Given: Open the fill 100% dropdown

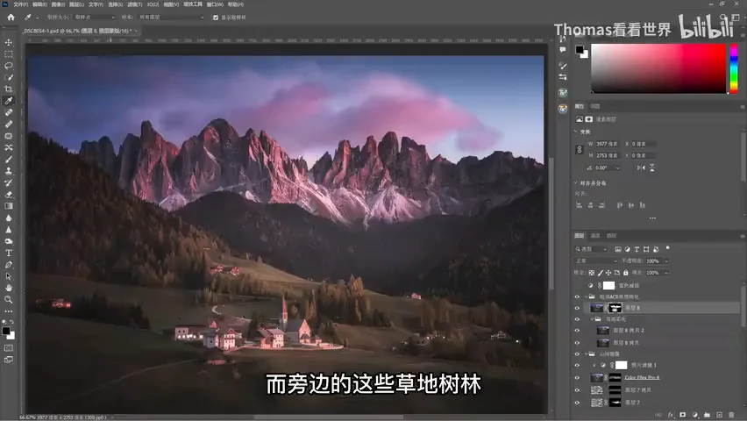Looking at the screenshot, I should 666,273.
